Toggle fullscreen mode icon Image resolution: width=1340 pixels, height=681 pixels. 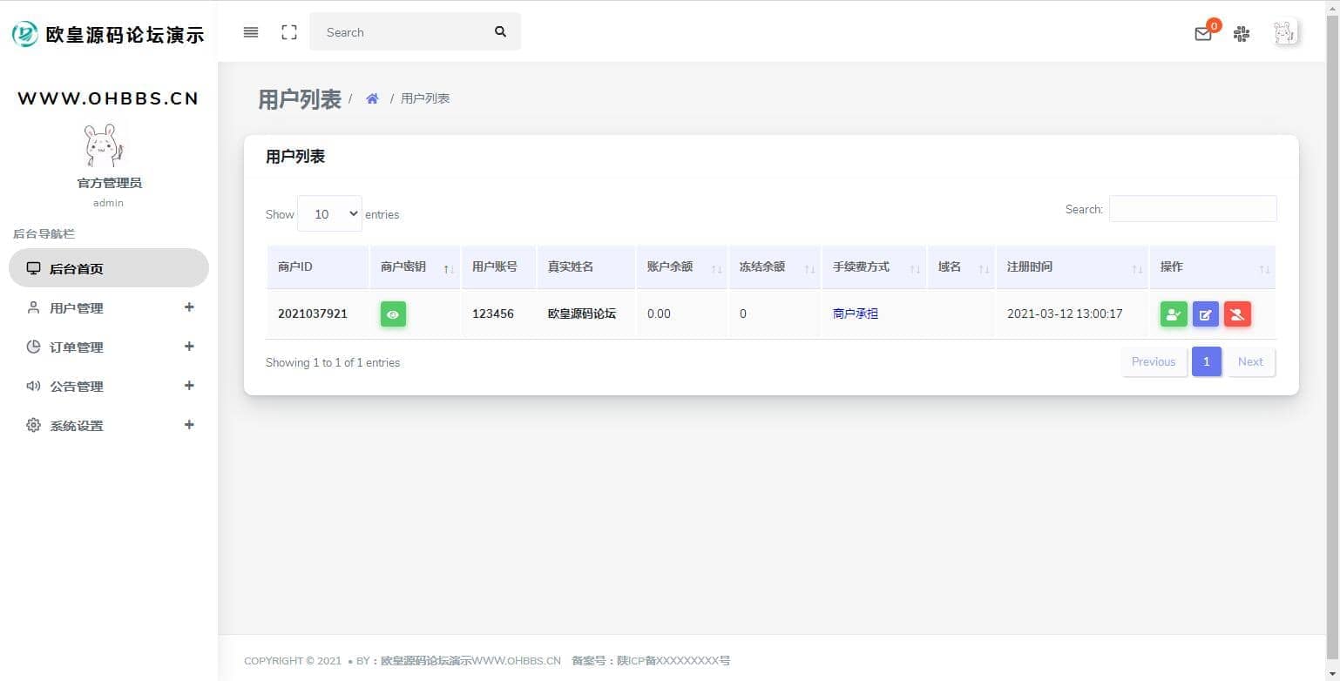click(289, 32)
